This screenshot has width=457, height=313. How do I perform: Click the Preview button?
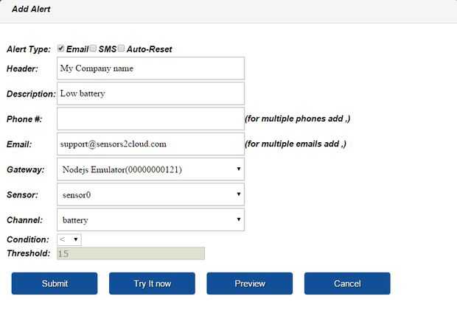[249, 284]
